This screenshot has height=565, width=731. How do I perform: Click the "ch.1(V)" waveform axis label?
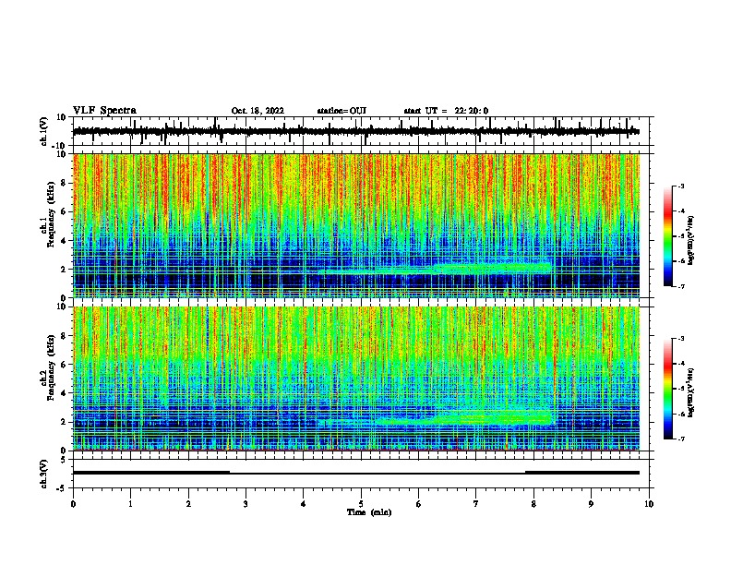[x=44, y=131]
